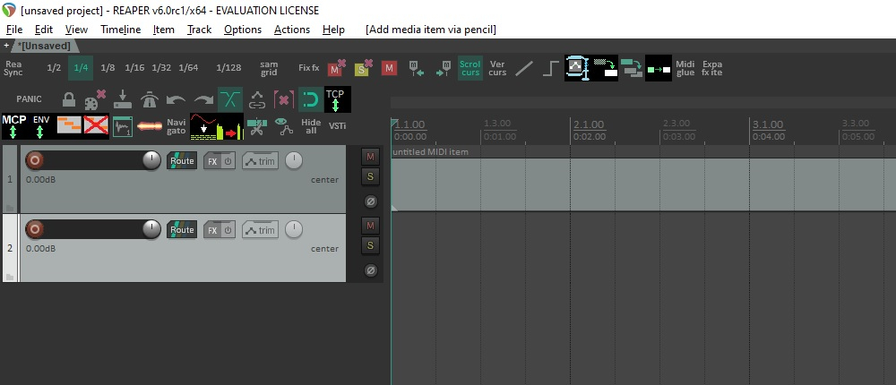Click the sam grid toolbar button
Image resolution: width=896 pixels, height=385 pixels.
click(x=269, y=68)
